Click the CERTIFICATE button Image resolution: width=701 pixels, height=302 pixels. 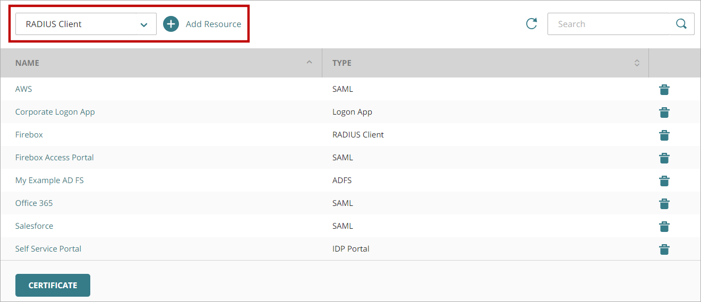tap(53, 285)
